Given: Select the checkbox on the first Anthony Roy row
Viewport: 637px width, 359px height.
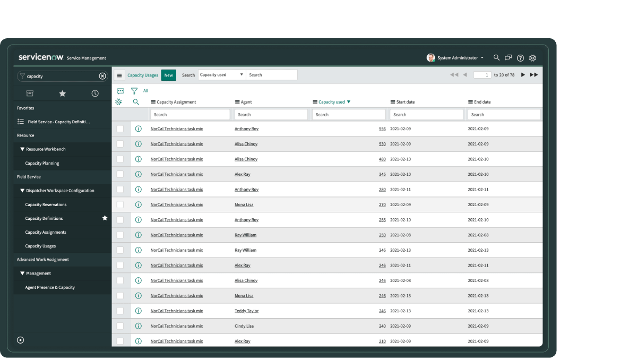Looking at the screenshot, I should (120, 129).
